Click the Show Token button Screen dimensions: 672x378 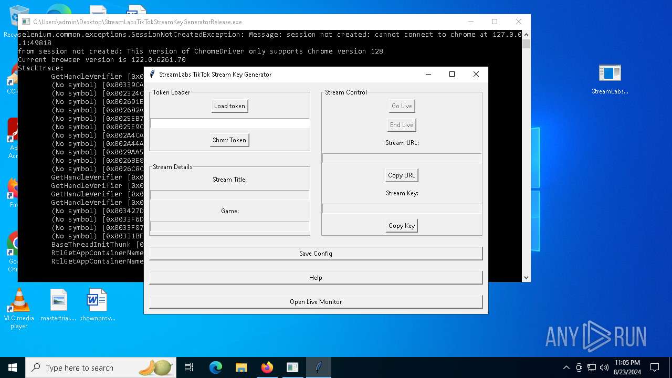(x=229, y=140)
